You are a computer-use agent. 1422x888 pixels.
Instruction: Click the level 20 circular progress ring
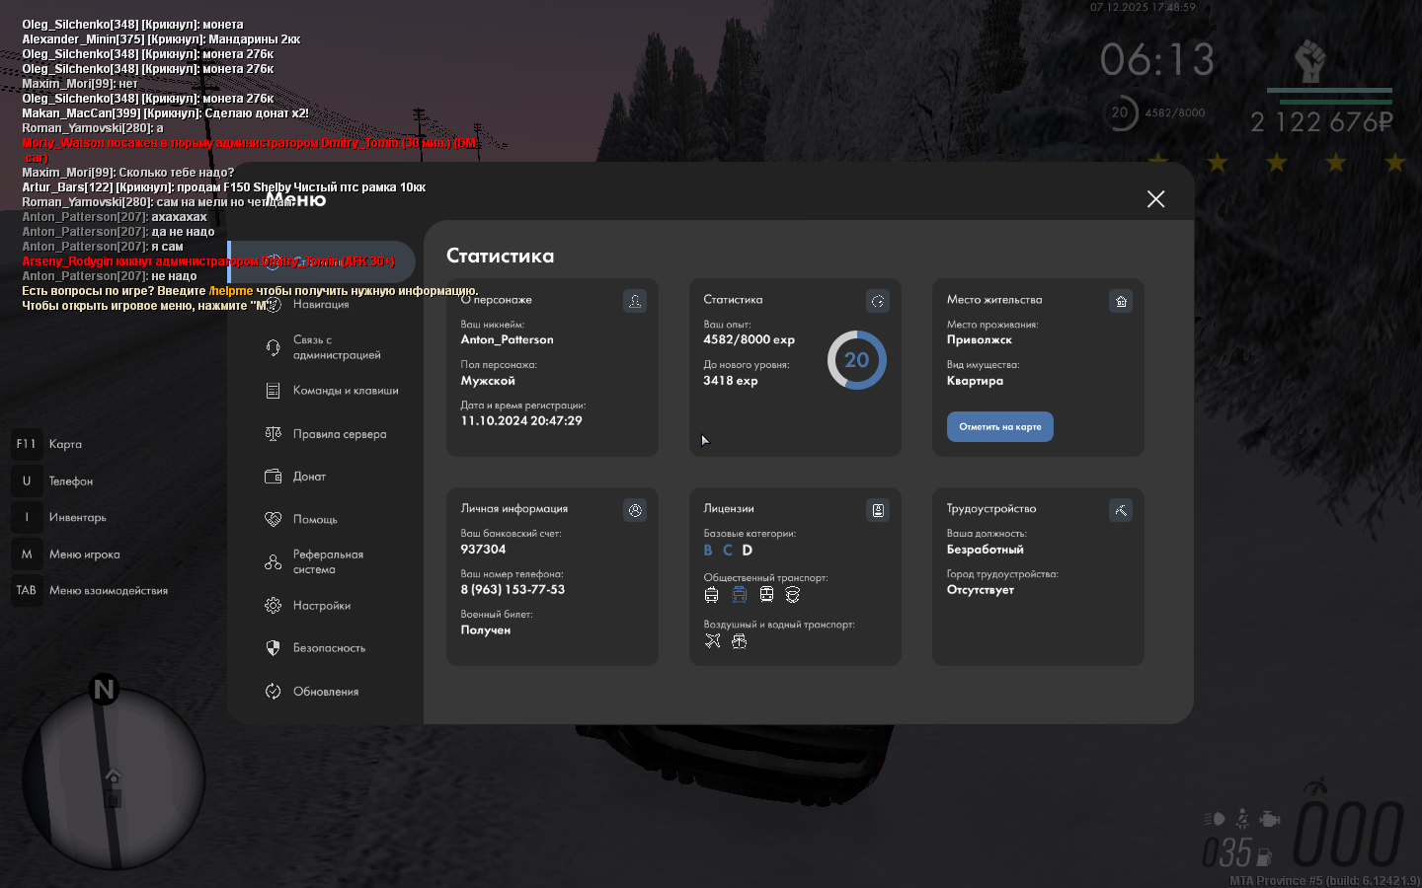coord(856,360)
